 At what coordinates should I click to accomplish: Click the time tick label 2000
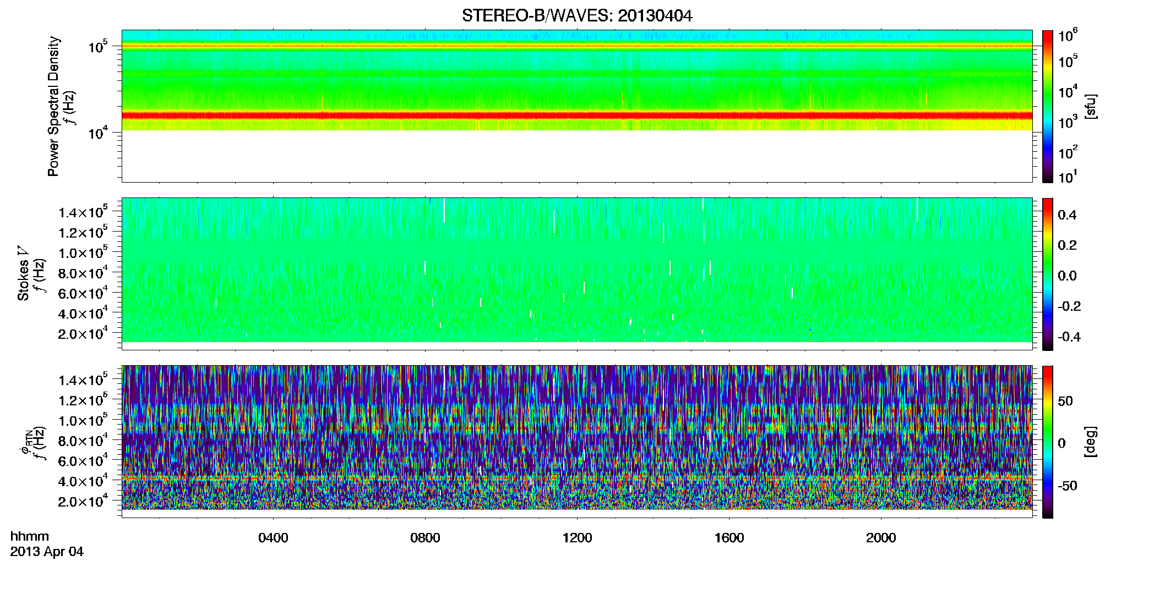881,538
